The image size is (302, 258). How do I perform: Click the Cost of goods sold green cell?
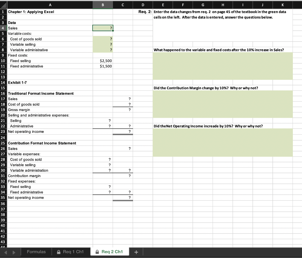pos(103,39)
